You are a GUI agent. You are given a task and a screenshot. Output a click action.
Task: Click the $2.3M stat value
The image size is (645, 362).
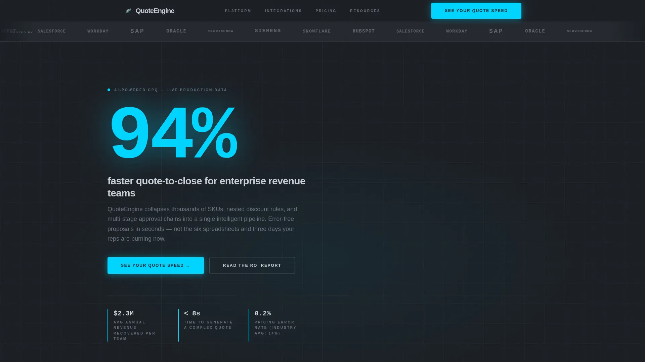click(x=124, y=313)
